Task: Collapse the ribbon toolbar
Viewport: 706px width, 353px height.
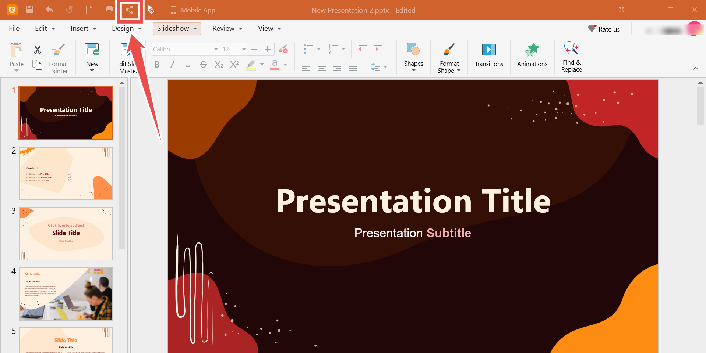Action: (x=695, y=68)
